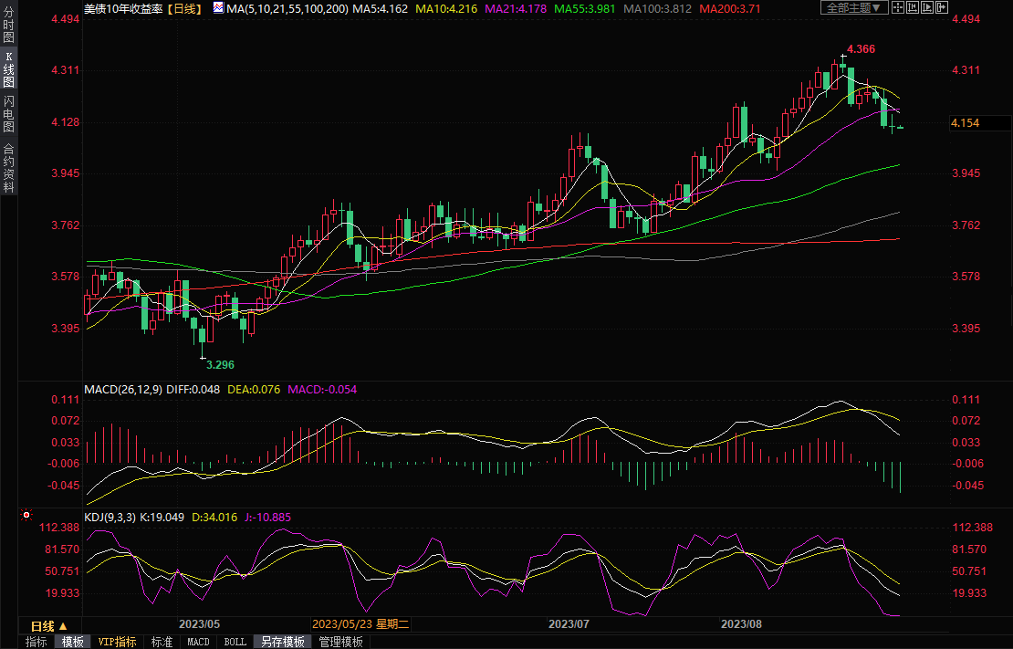Open 管理模板 template manager

pos(339,642)
